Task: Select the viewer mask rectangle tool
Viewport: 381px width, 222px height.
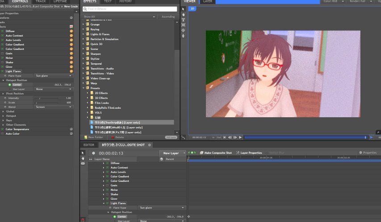Action: click(x=183, y=25)
